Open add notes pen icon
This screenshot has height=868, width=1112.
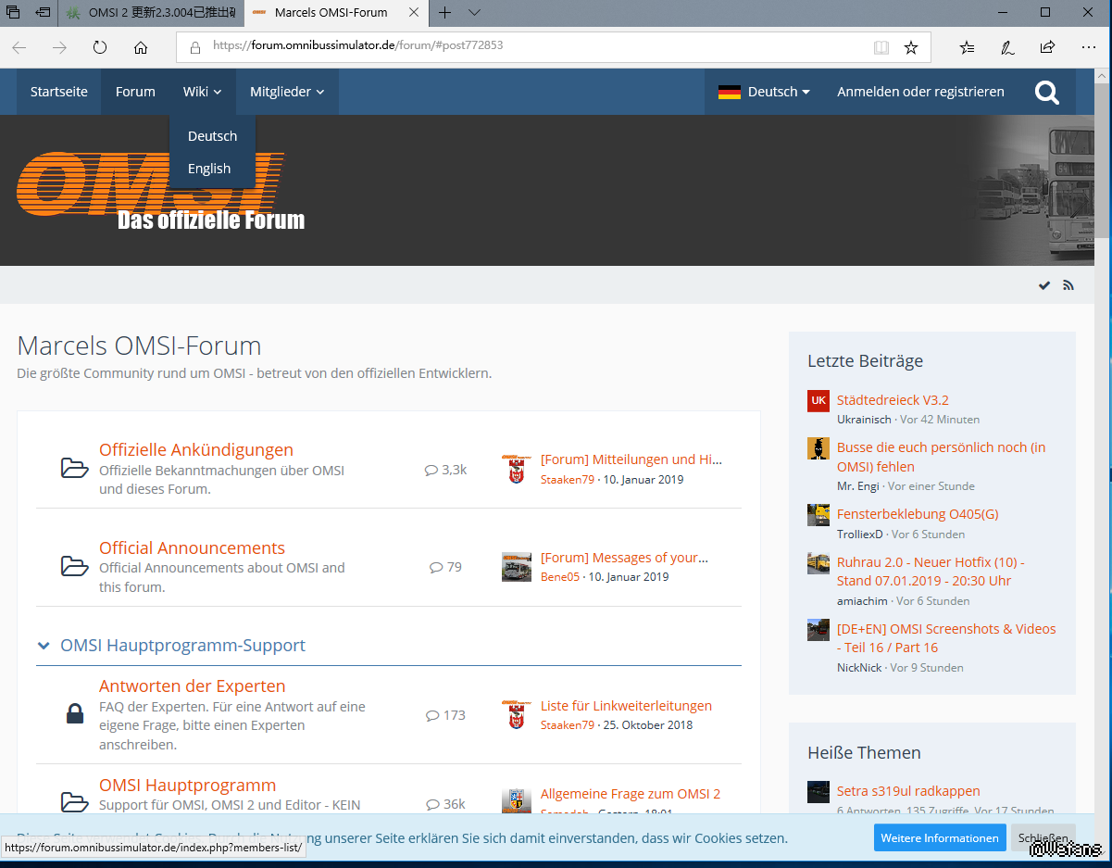[x=1007, y=47]
